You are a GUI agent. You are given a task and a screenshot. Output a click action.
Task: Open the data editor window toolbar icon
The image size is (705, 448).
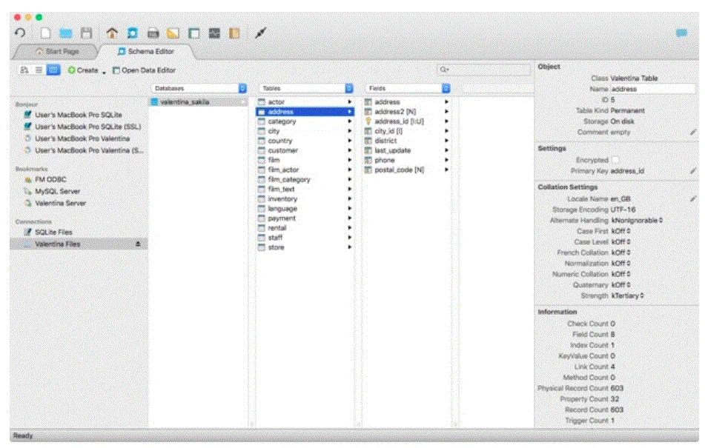click(x=193, y=33)
